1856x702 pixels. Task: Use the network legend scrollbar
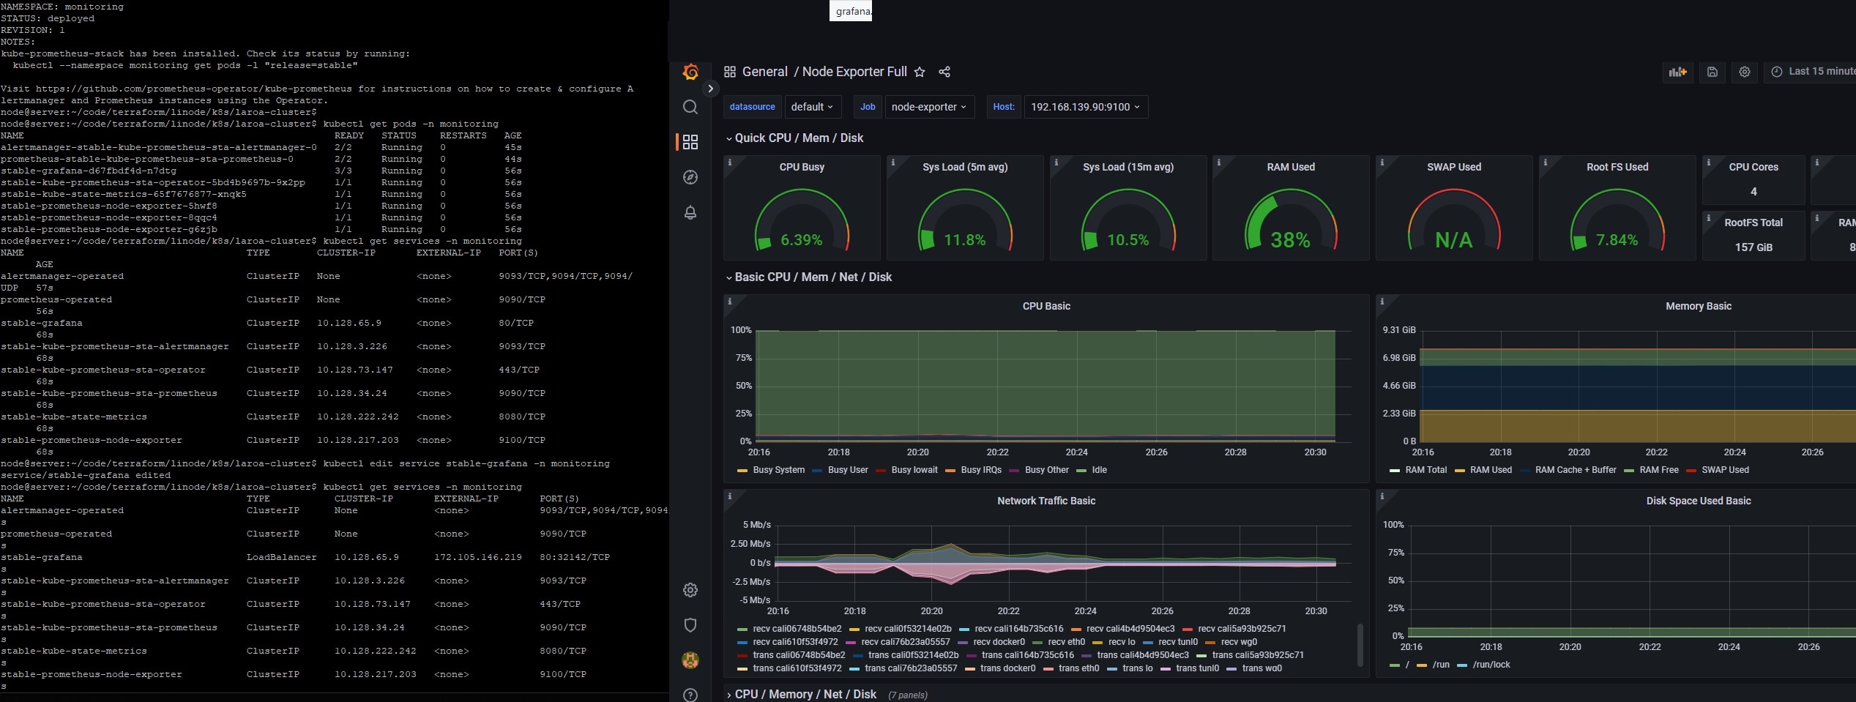point(1360,645)
